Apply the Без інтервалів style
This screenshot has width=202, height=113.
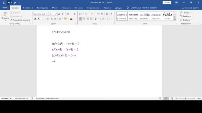point(133,16)
